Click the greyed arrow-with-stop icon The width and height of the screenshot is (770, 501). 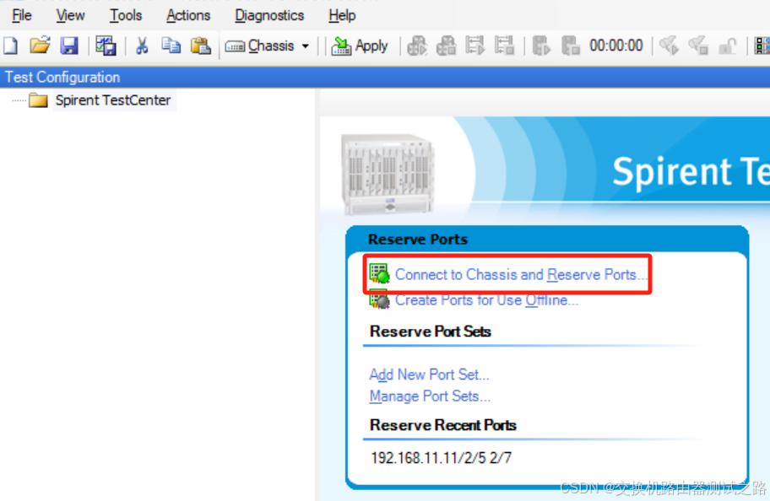697,46
